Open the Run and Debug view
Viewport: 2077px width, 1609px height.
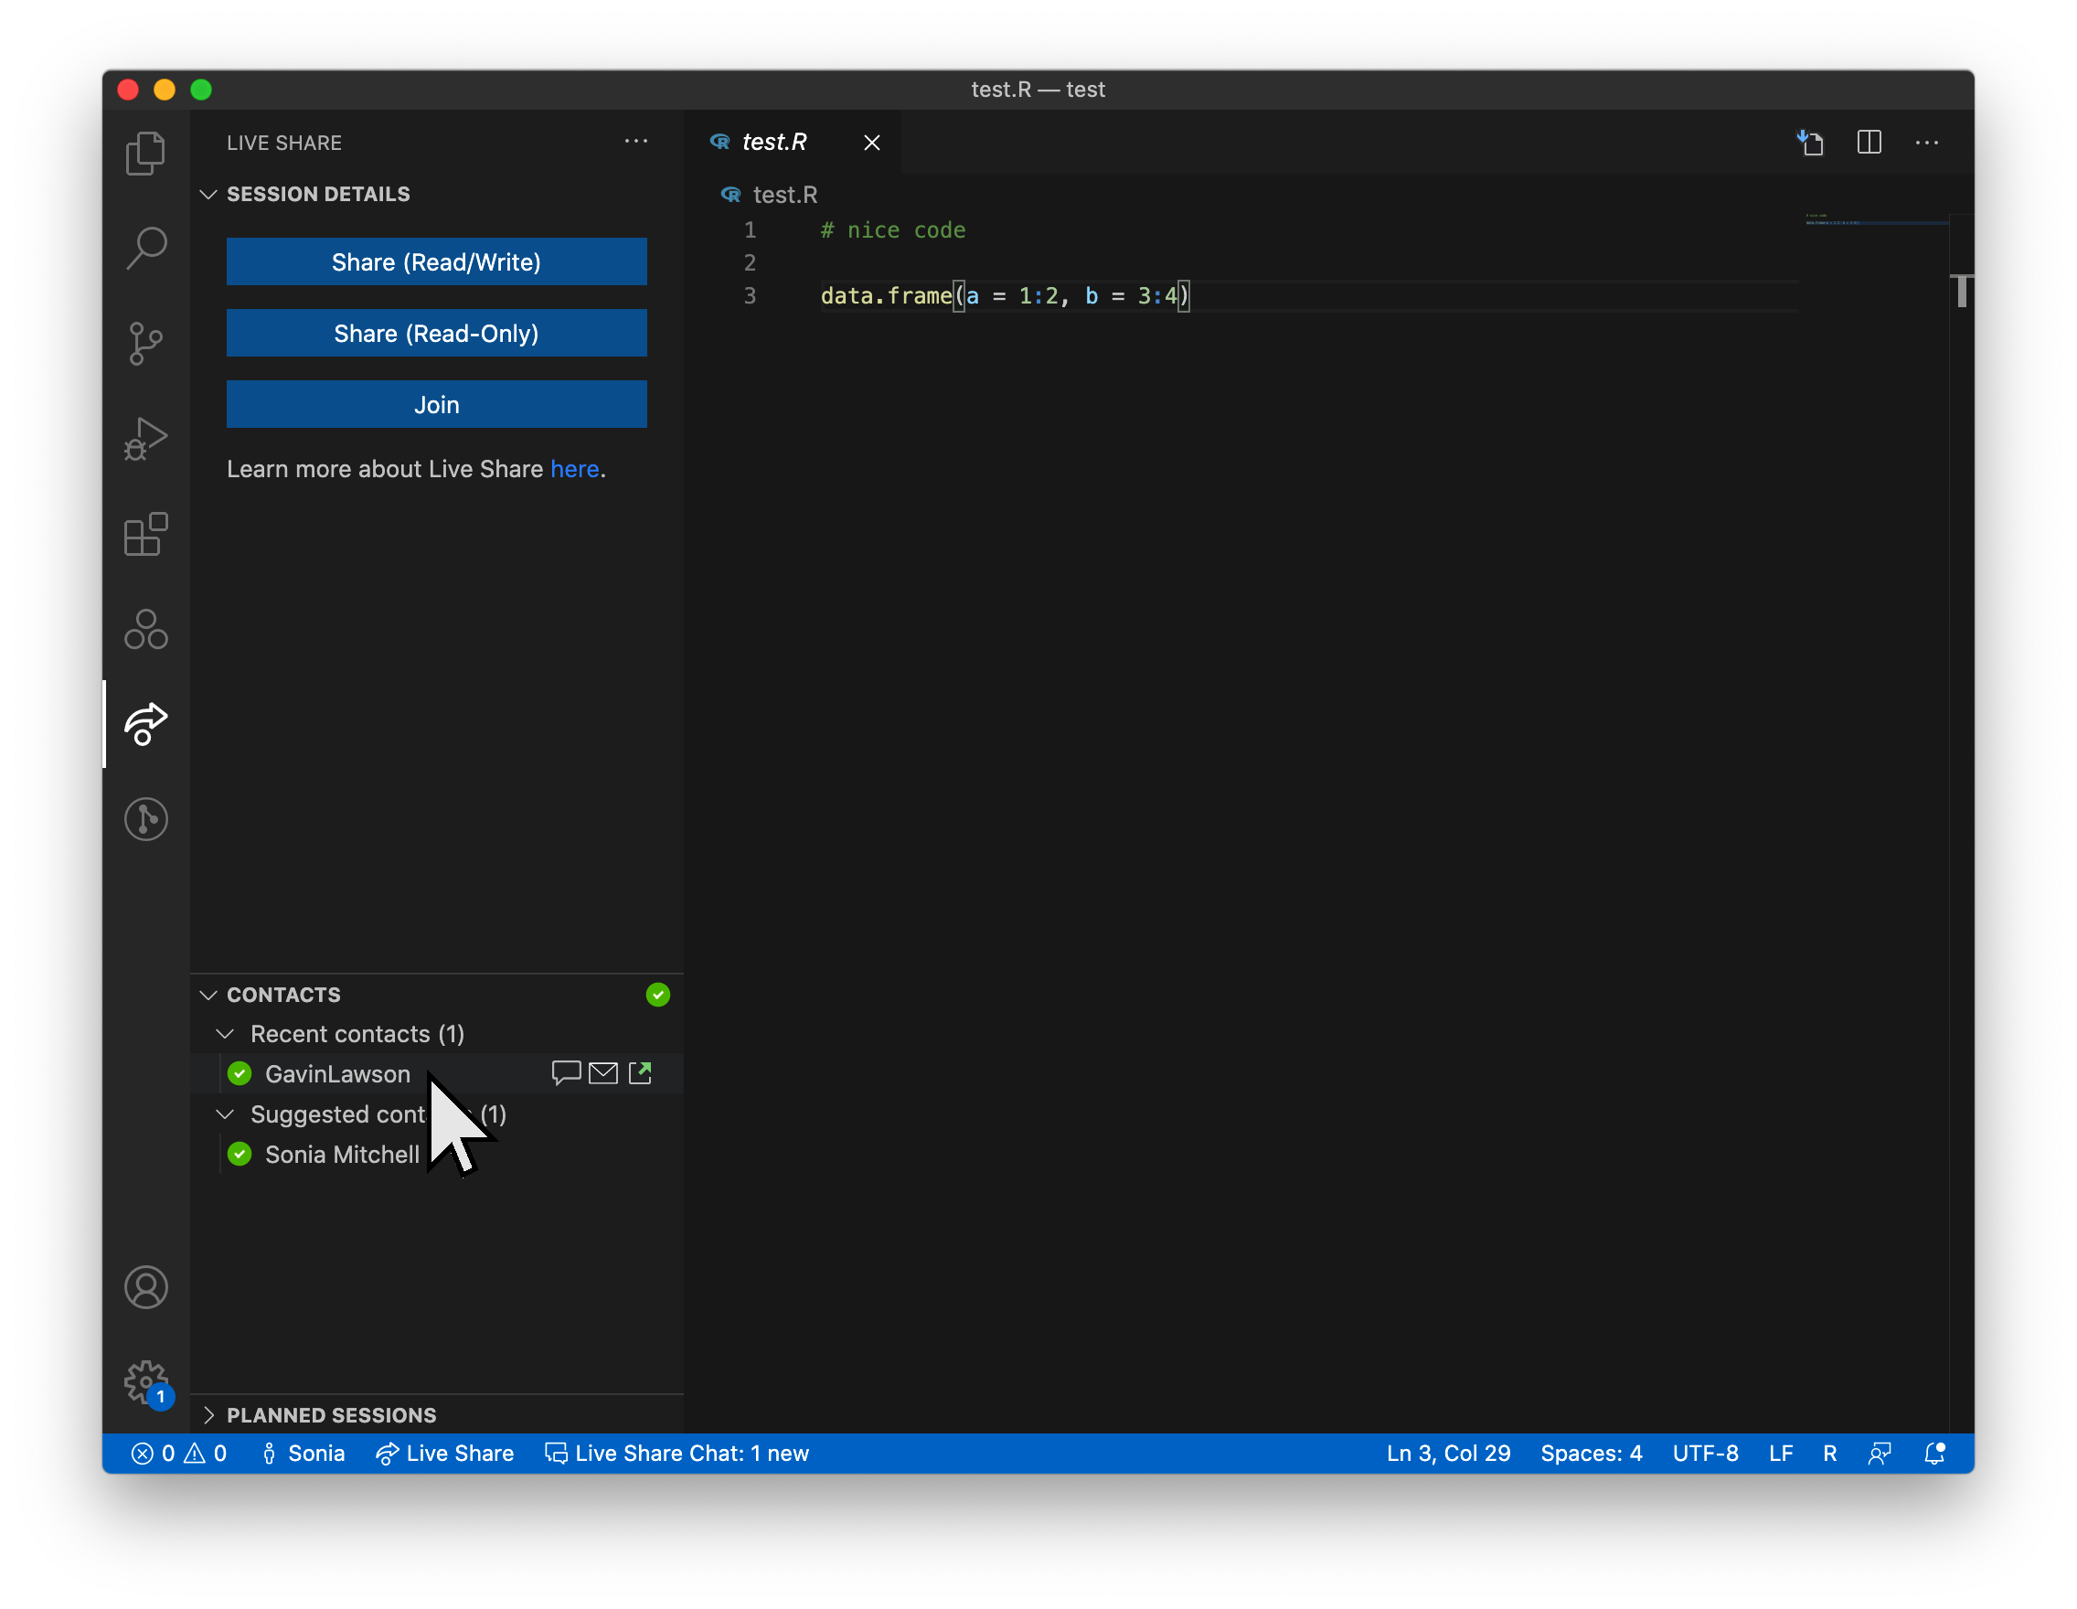pyautogui.click(x=145, y=439)
